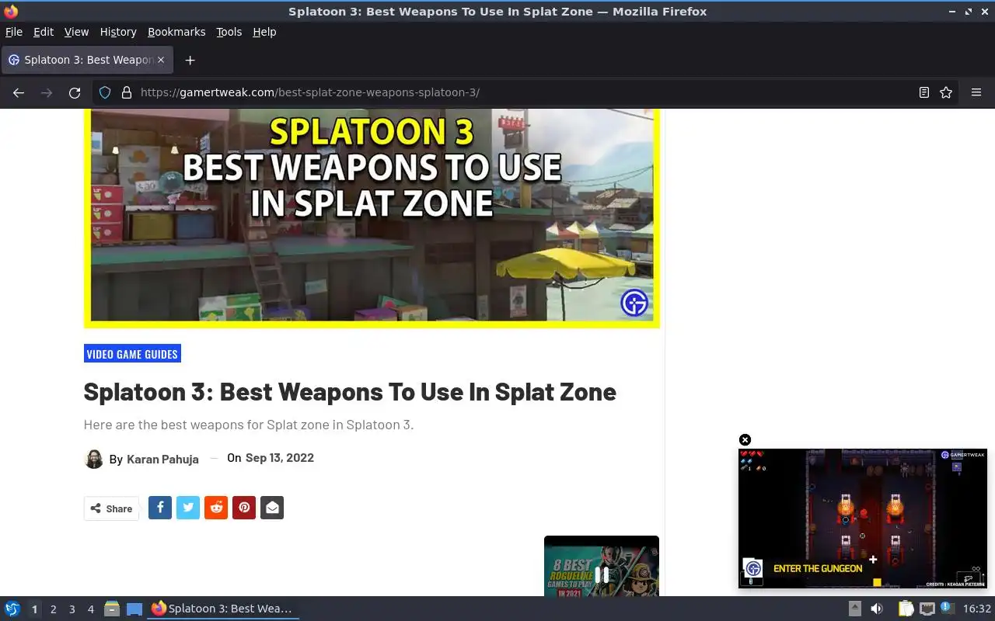Share article by email envelope icon
The height and width of the screenshot is (621, 995).
tap(272, 508)
